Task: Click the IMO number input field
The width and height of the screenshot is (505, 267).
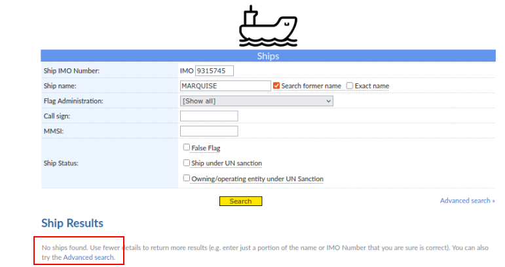Action: click(x=214, y=71)
